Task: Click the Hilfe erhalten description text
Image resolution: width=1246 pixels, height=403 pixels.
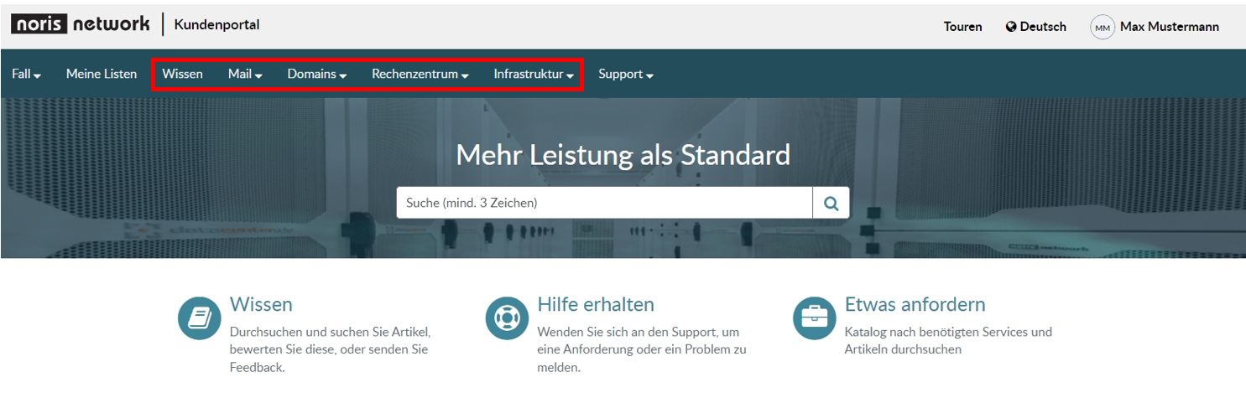Action: click(642, 349)
